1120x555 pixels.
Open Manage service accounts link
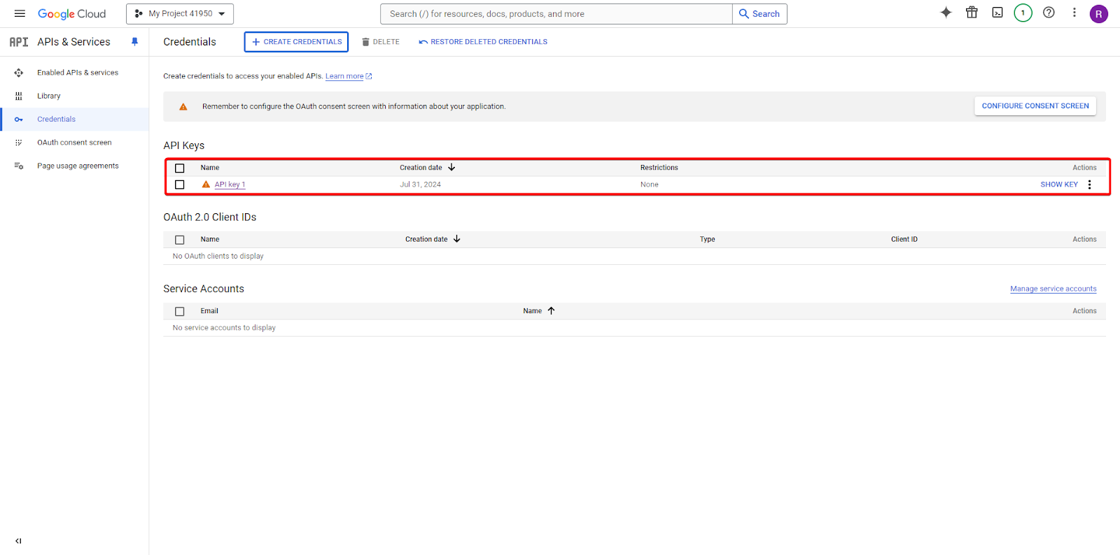pyautogui.click(x=1053, y=289)
